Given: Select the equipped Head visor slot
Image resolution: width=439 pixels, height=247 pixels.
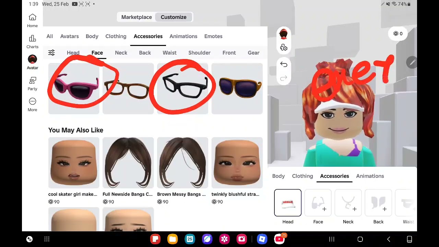Looking at the screenshot, I should (x=288, y=203).
